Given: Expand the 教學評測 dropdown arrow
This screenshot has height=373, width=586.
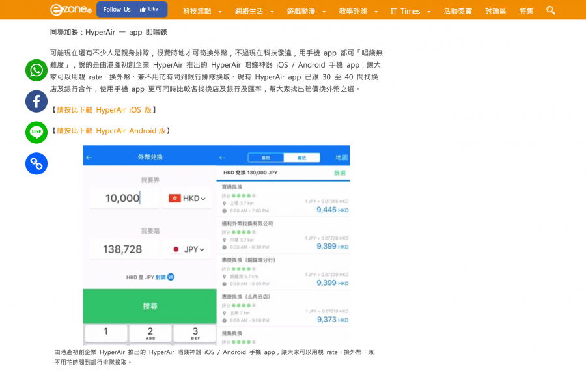Looking at the screenshot, I should (x=376, y=12).
